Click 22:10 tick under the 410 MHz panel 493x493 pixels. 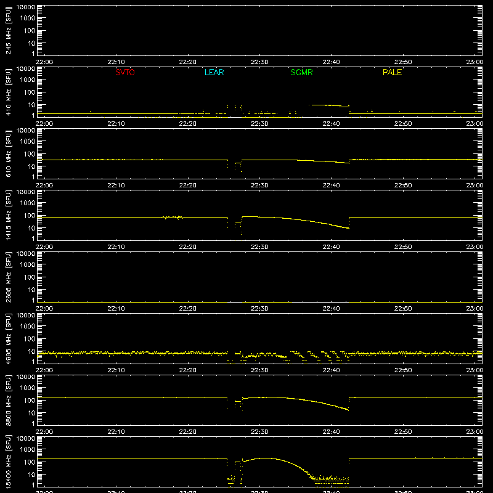[116, 124]
